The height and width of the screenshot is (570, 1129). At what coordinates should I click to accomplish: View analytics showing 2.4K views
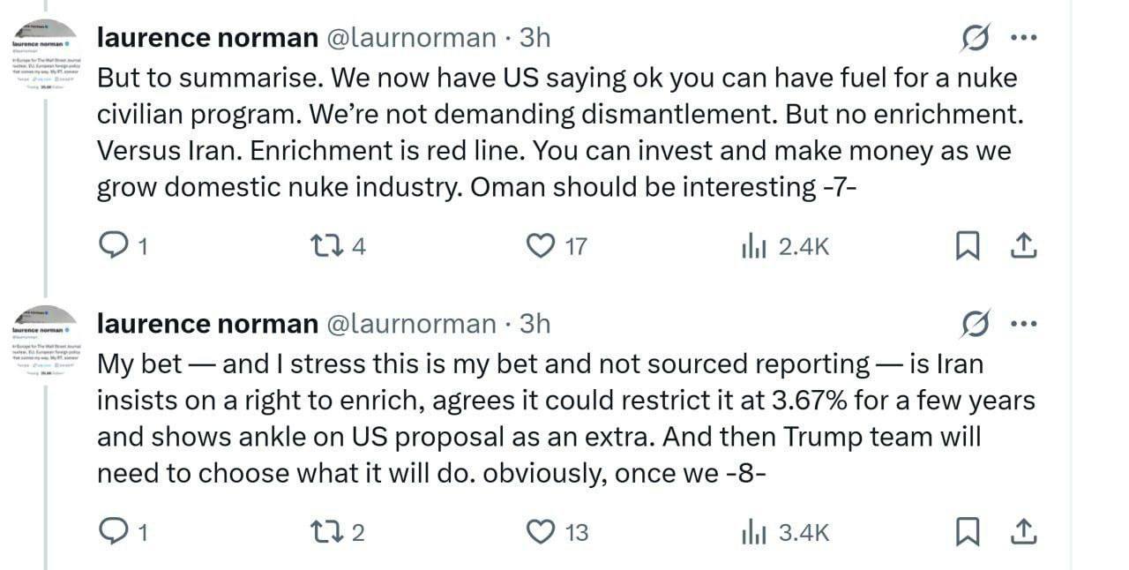[x=755, y=247]
